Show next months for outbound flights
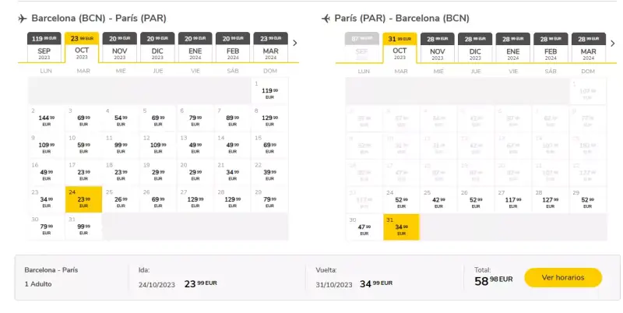Image resolution: width=623 pixels, height=313 pixels. point(294,43)
